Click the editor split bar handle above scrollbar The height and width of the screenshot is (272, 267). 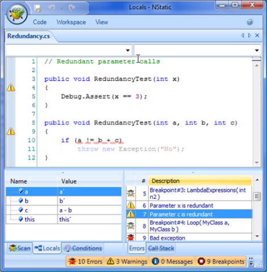(257, 59)
